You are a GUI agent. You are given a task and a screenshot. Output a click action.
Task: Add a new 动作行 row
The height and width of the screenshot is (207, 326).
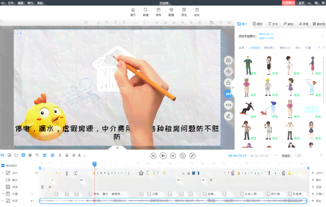(x=318, y=173)
